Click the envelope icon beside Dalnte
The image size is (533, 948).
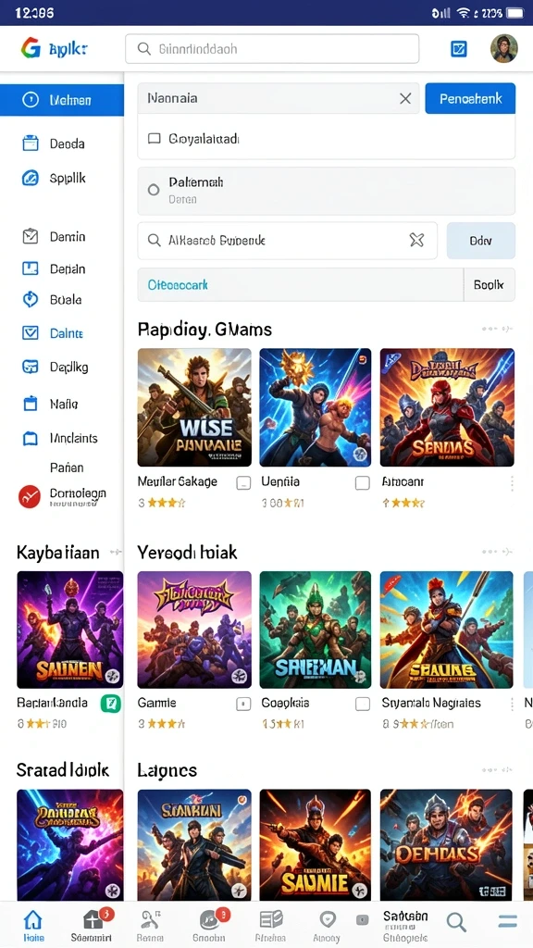point(31,333)
